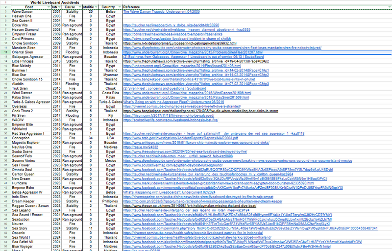Click the Fatalities column filter icon
This screenshot has height=251, width=392.
(96, 7)
